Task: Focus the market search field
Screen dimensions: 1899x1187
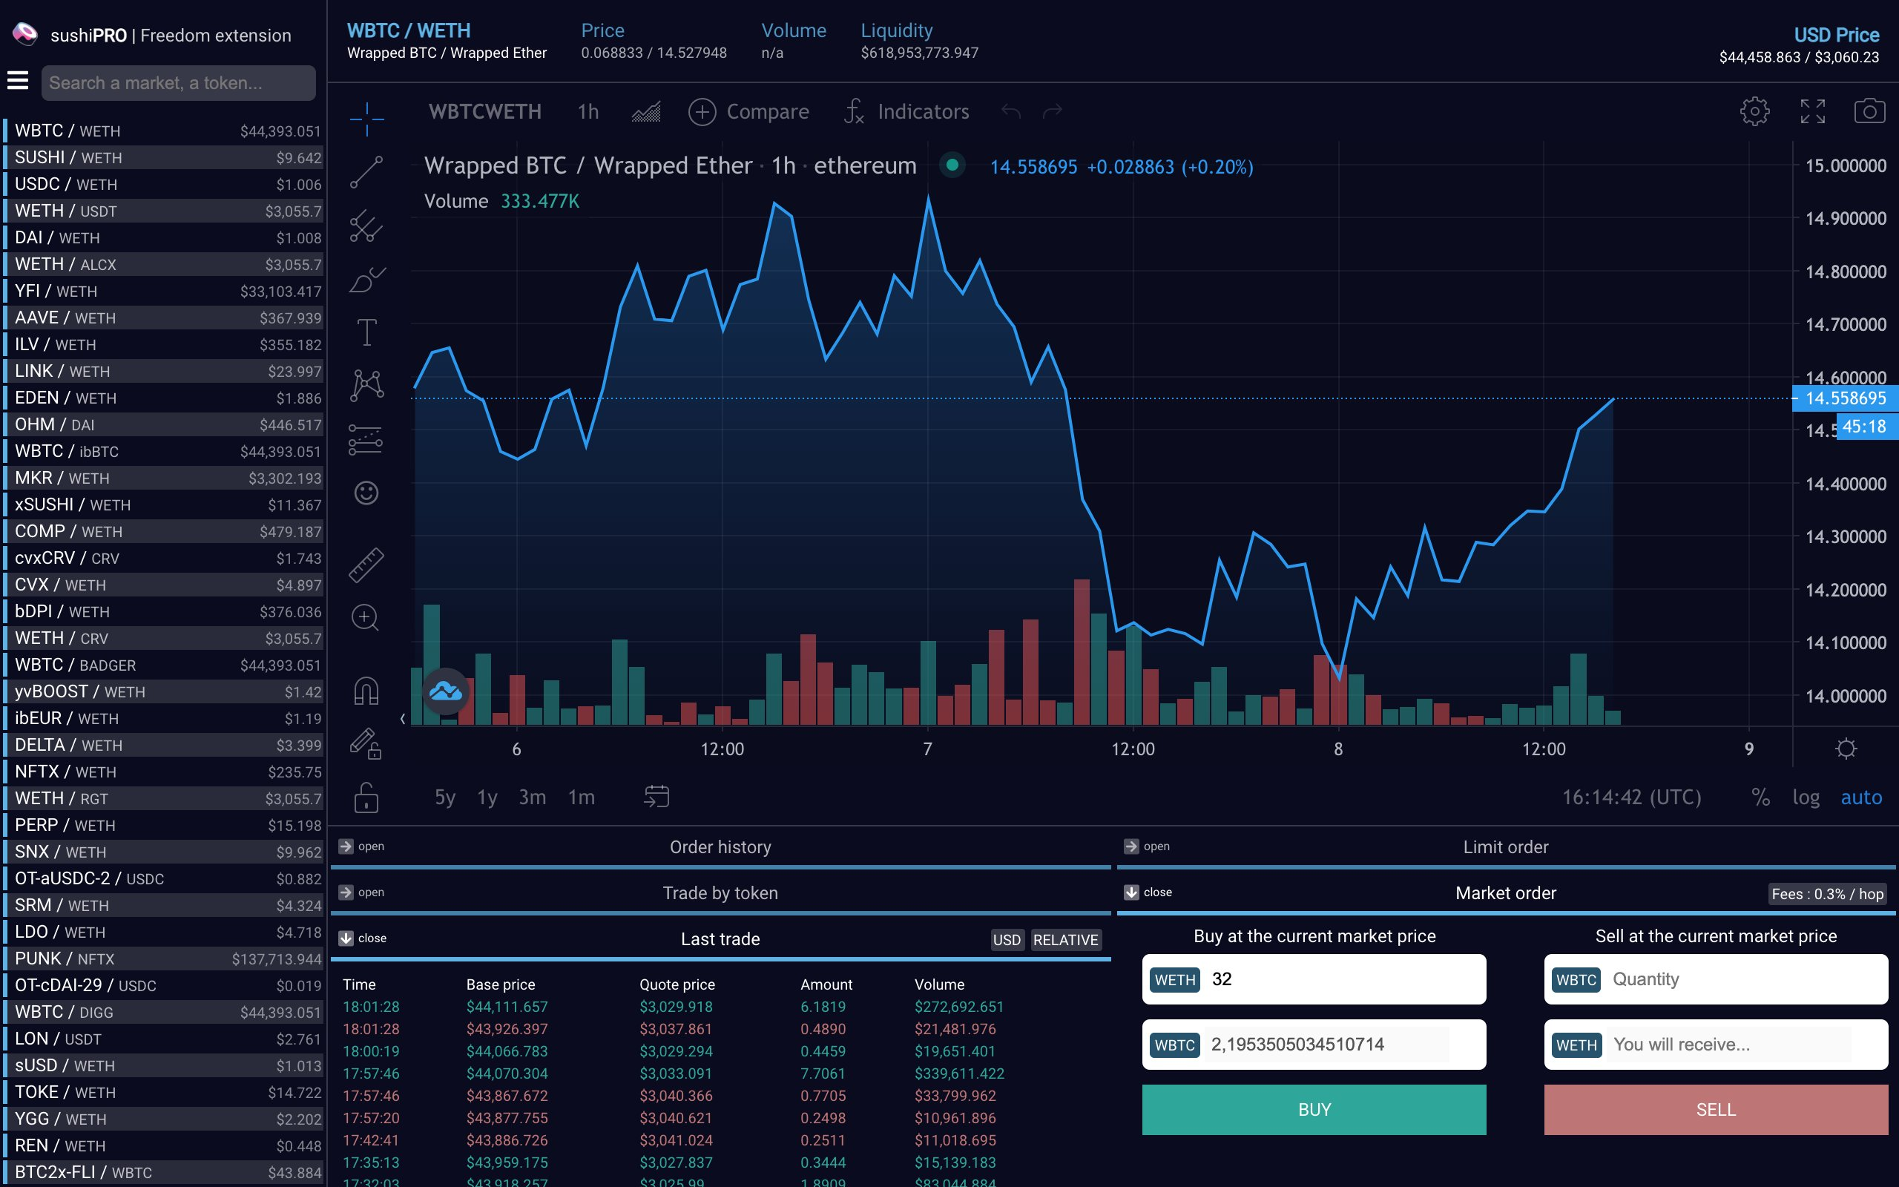Action: [x=178, y=82]
